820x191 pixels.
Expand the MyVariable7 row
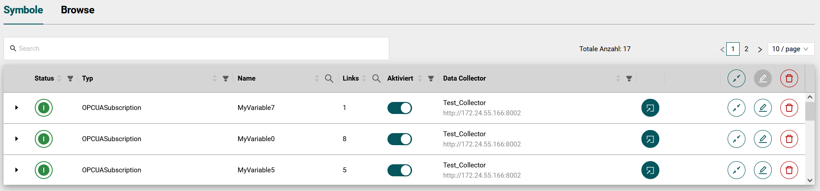click(17, 108)
